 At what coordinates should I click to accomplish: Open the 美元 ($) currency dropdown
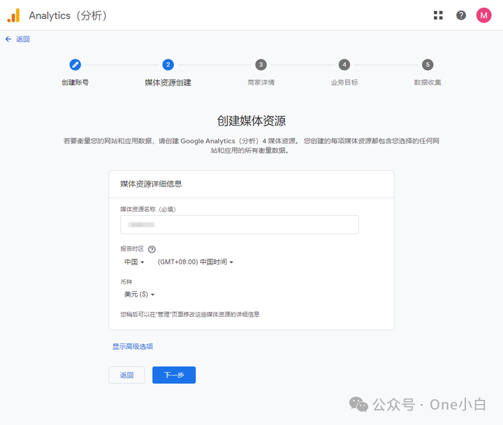139,294
